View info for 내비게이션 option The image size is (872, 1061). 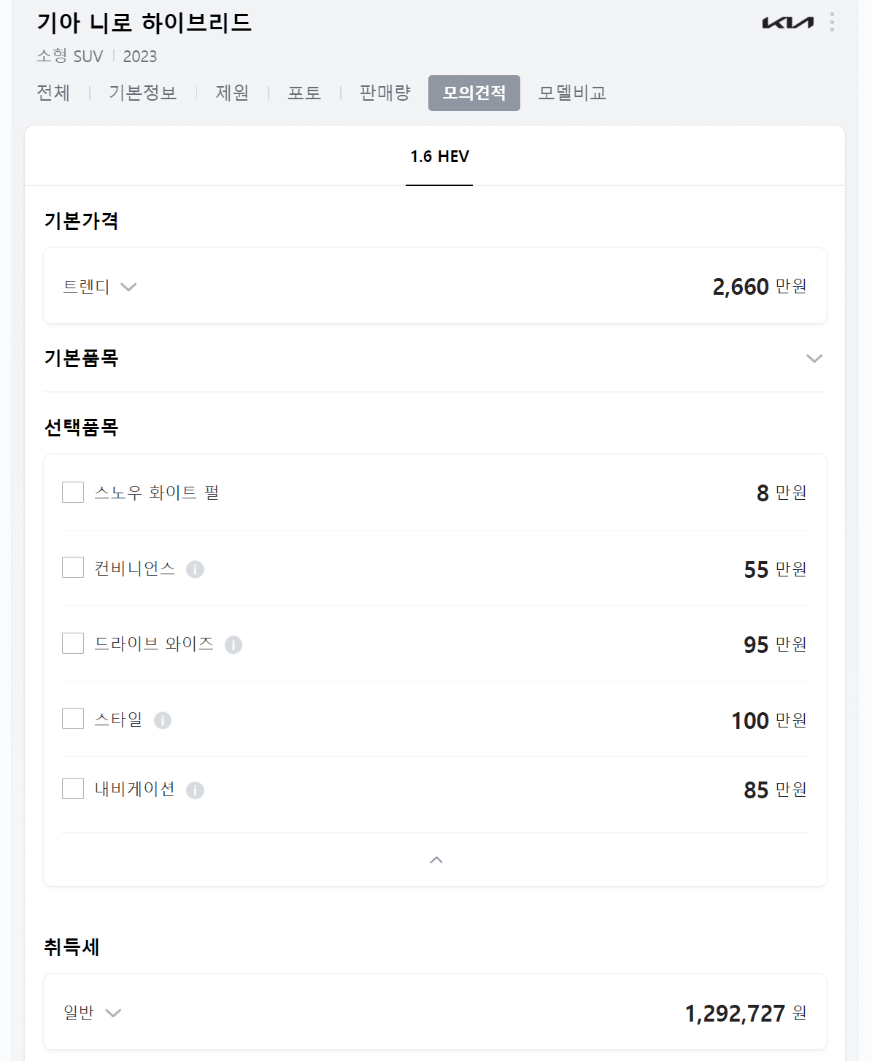click(195, 790)
